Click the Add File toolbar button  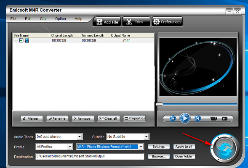point(107,22)
